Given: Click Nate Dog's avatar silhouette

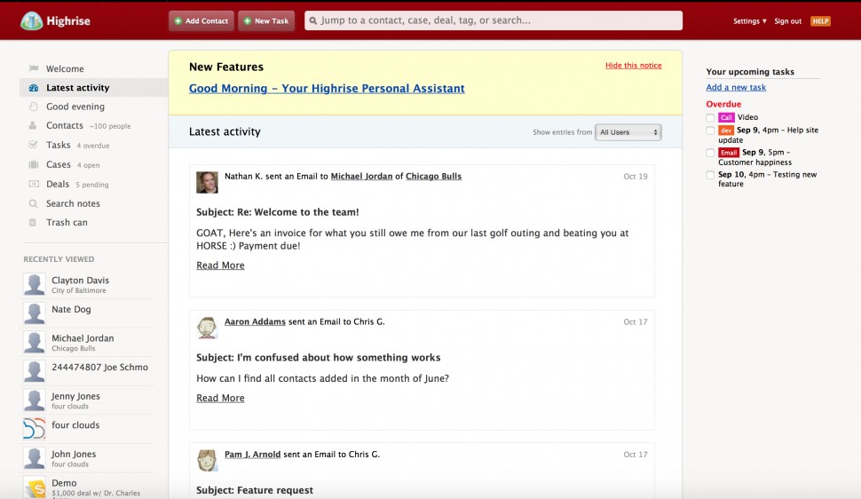Looking at the screenshot, I should point(34,313).
